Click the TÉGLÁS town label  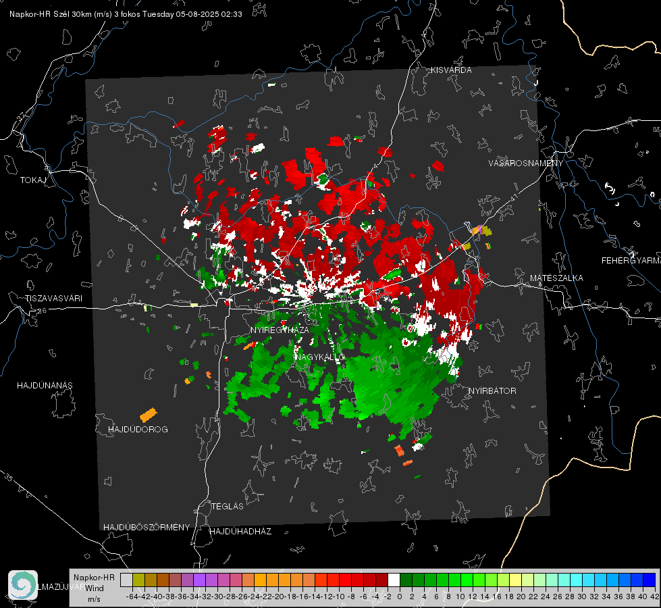(228, 507)
